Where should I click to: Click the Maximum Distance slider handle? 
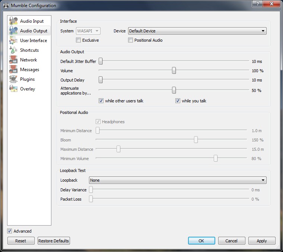(118, 149)
